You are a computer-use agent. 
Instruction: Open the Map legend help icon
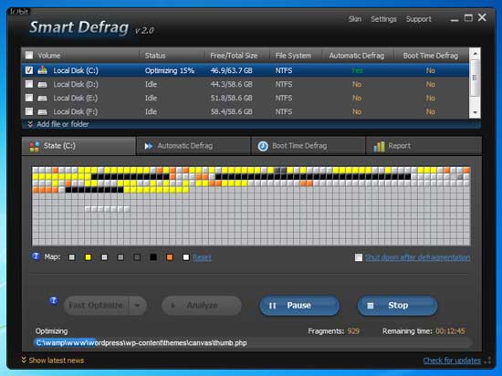coord(36,256)
